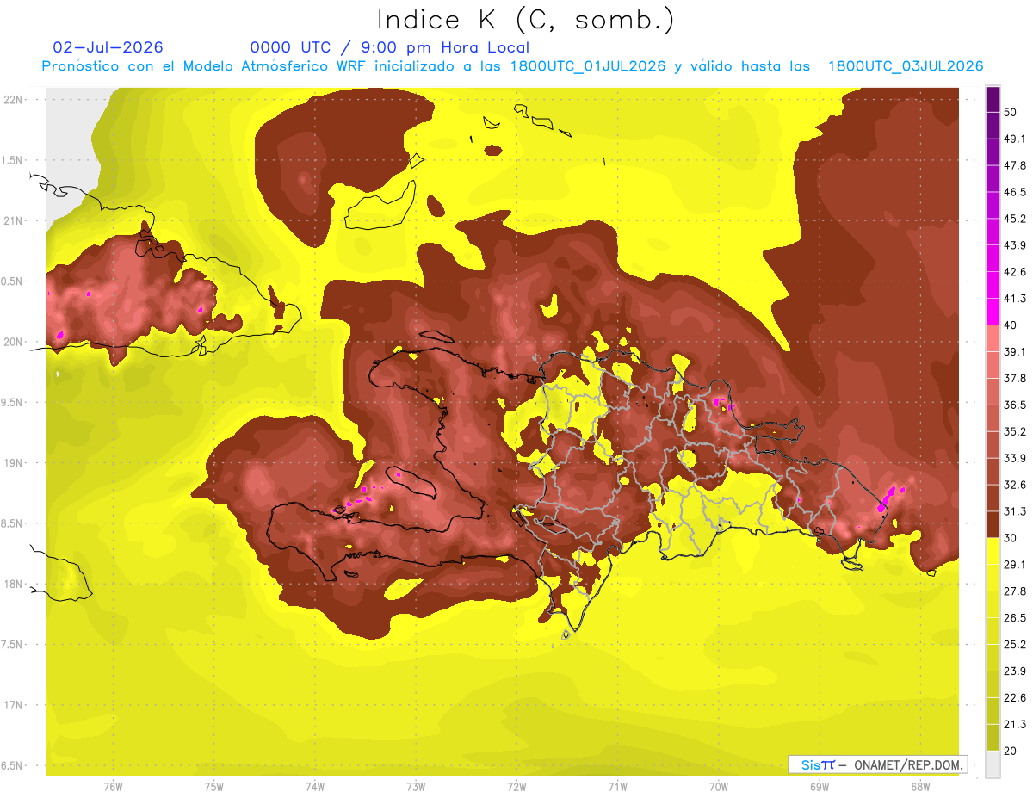The width and height of the screenshot is (1033, 798).
Task: Click longitude label "76W"
Action: tap(113, 786)
